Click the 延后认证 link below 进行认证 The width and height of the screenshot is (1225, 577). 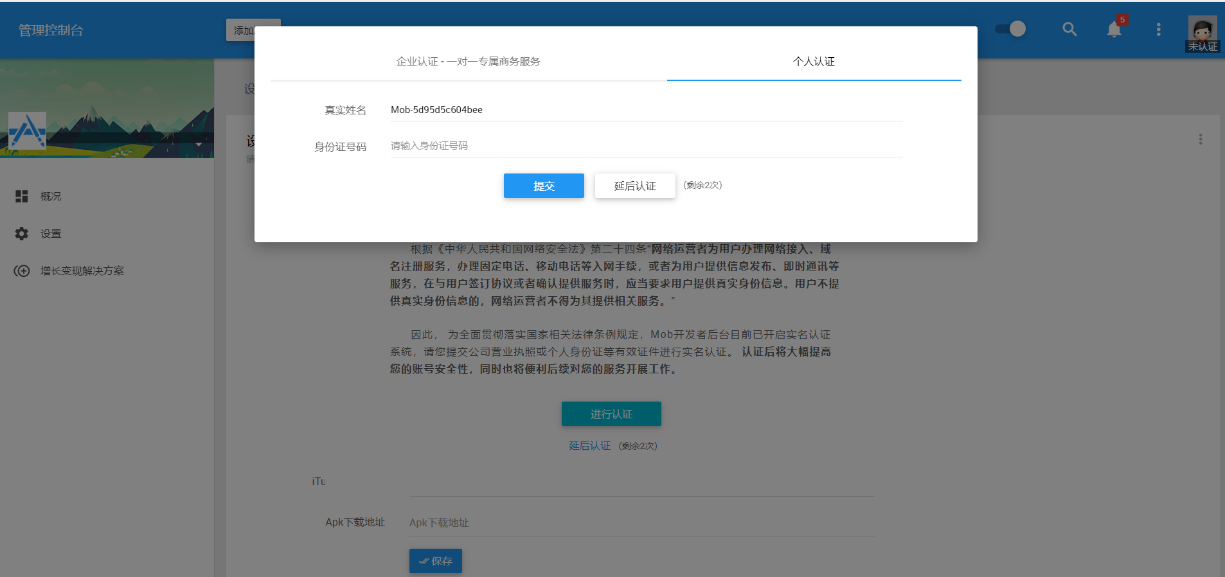click(589, 445)
